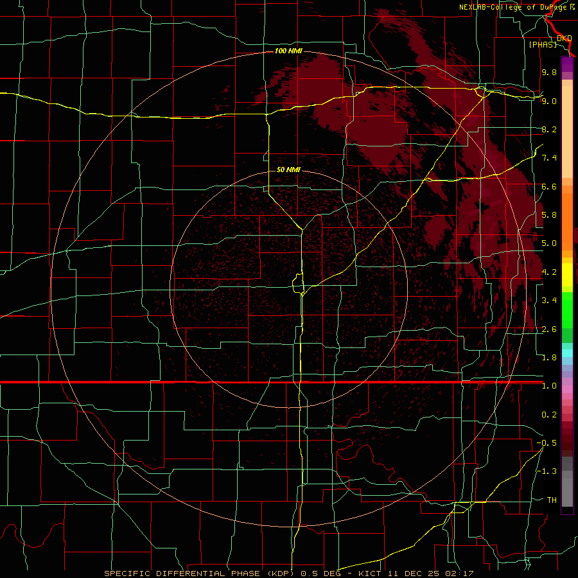Image resolution: width=578 pixels, height=578 pixels.
Task: Click the 9.0 value on the scale
Action: click(549, 101)
